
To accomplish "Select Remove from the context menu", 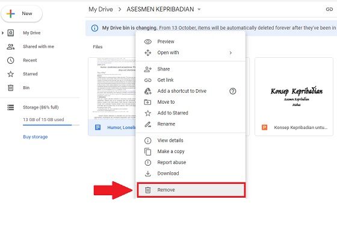I will point(191,190).
